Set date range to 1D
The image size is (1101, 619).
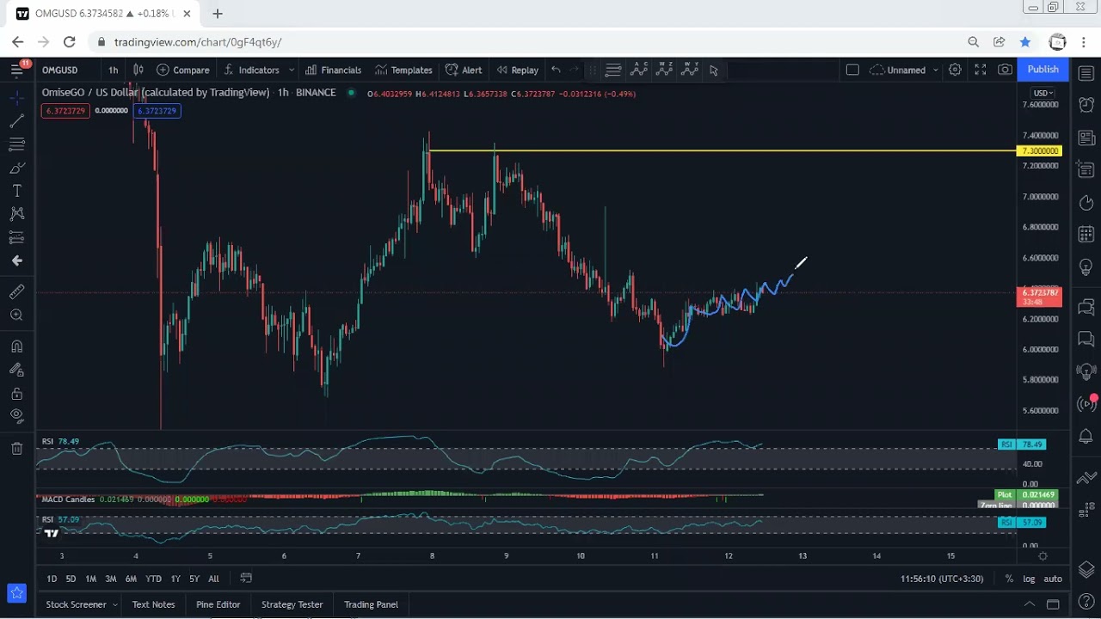coord(52,579)
